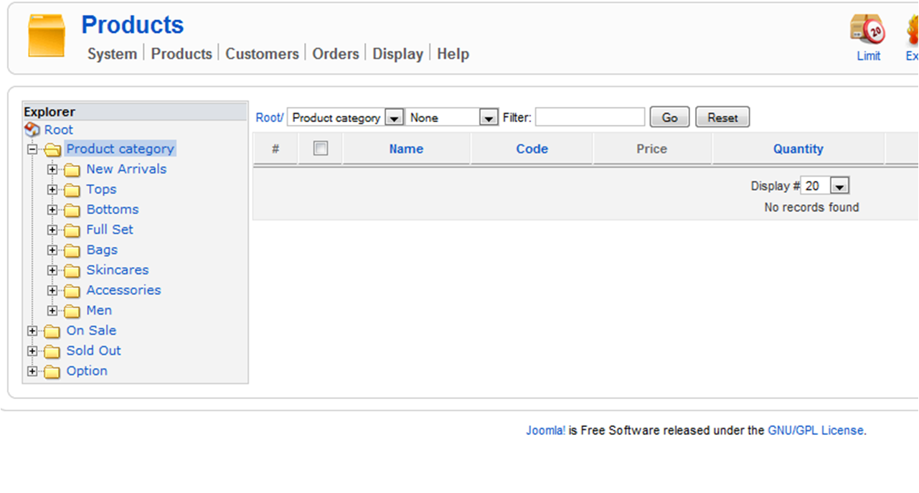Select Tops category
The height and width of the screenshot is (493, 919).
(101, 189)
